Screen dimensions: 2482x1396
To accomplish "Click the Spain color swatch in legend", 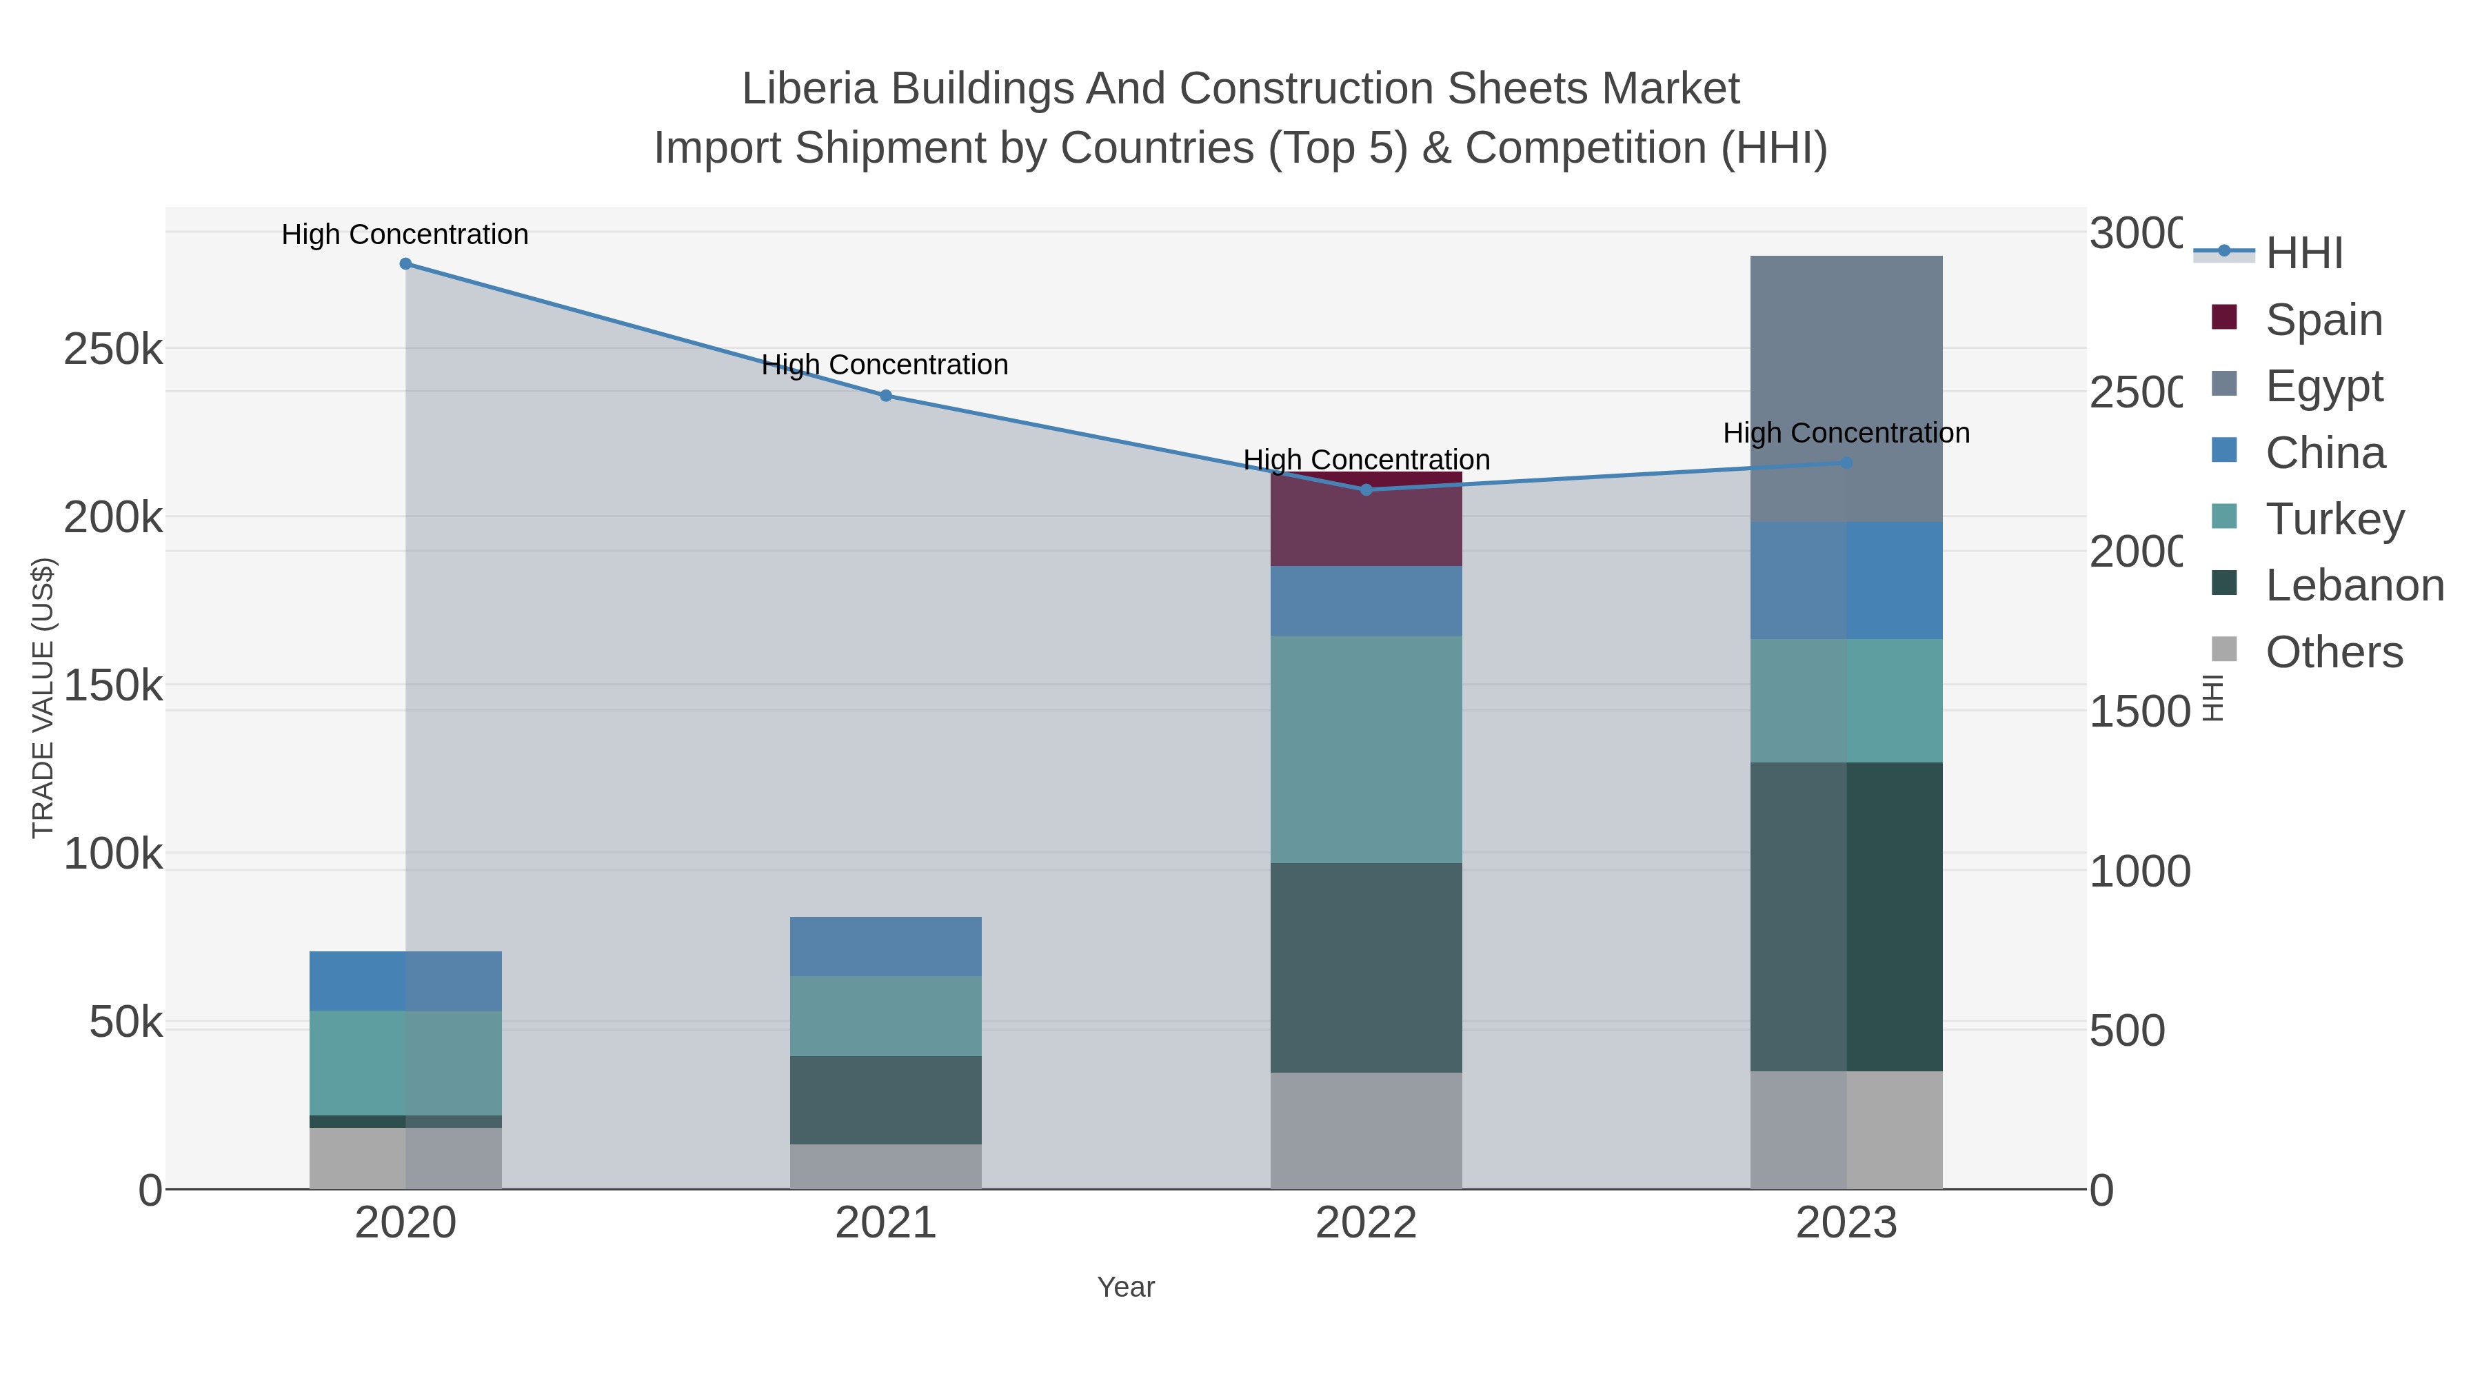I will (x=2223, y=317).
